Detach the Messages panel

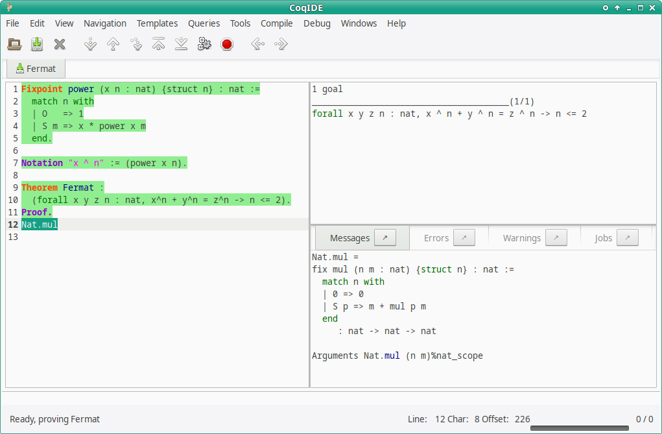386,237
